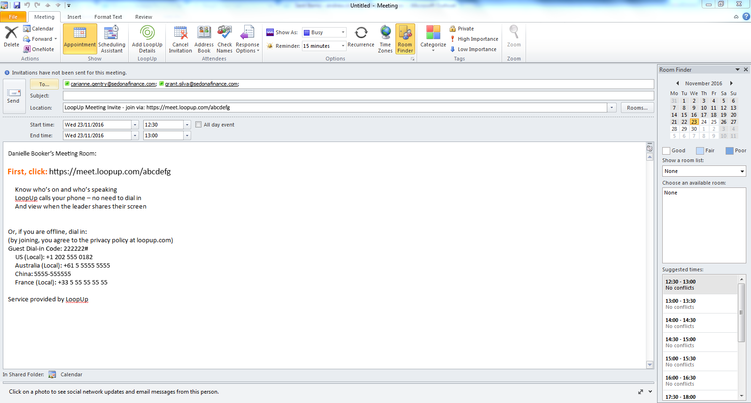Screen dimensions: 751x403
Task: Select the 13:00 - 13:30 suggested time
Action: (700, 304)
